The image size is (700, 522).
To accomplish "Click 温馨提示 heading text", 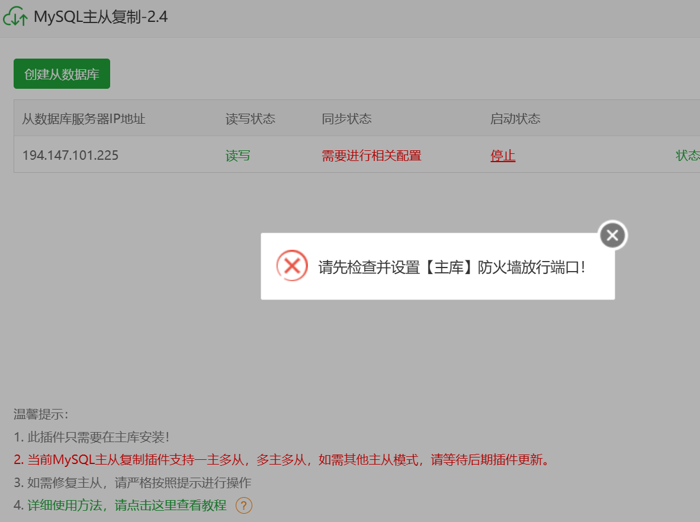I will pos(41,414).
